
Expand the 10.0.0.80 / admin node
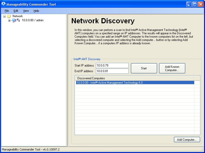[x=9, y=20]
